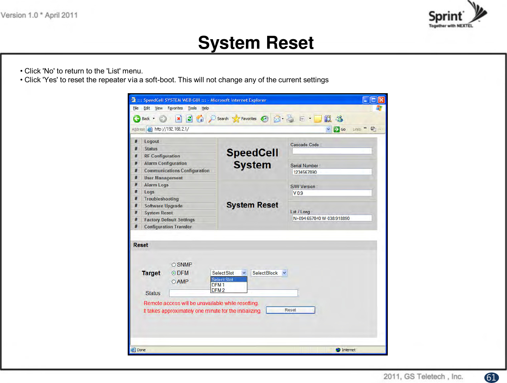The height and width of the screenshot is (383, 507).
Task: Open the File menu
Action: (136, 108)
